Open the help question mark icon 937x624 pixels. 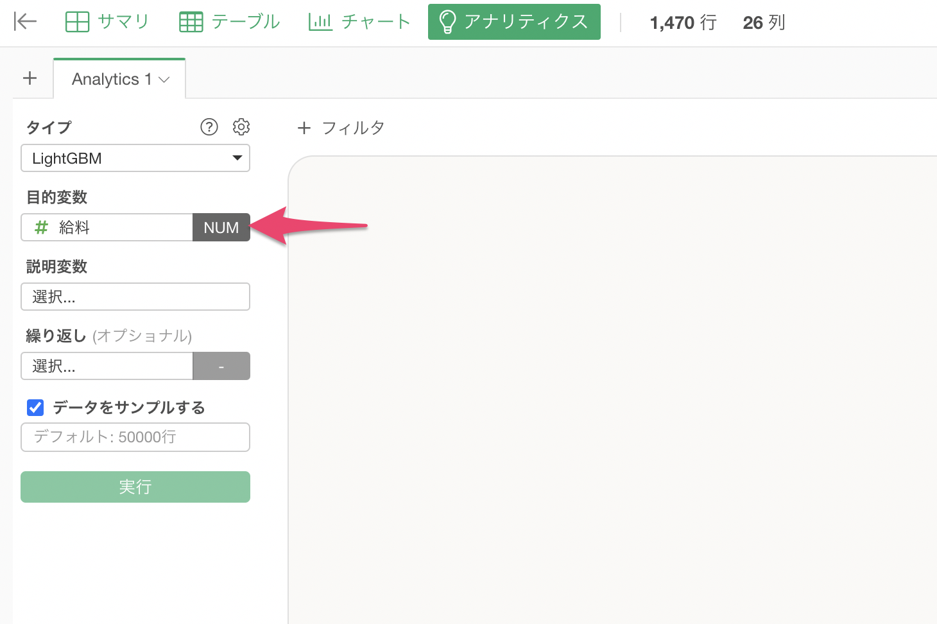tap(209, 127)
